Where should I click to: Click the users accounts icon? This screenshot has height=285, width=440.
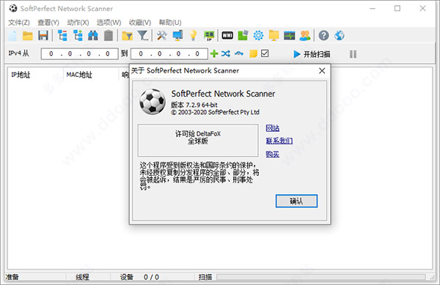pyautogui.click(x=305, y=36)
